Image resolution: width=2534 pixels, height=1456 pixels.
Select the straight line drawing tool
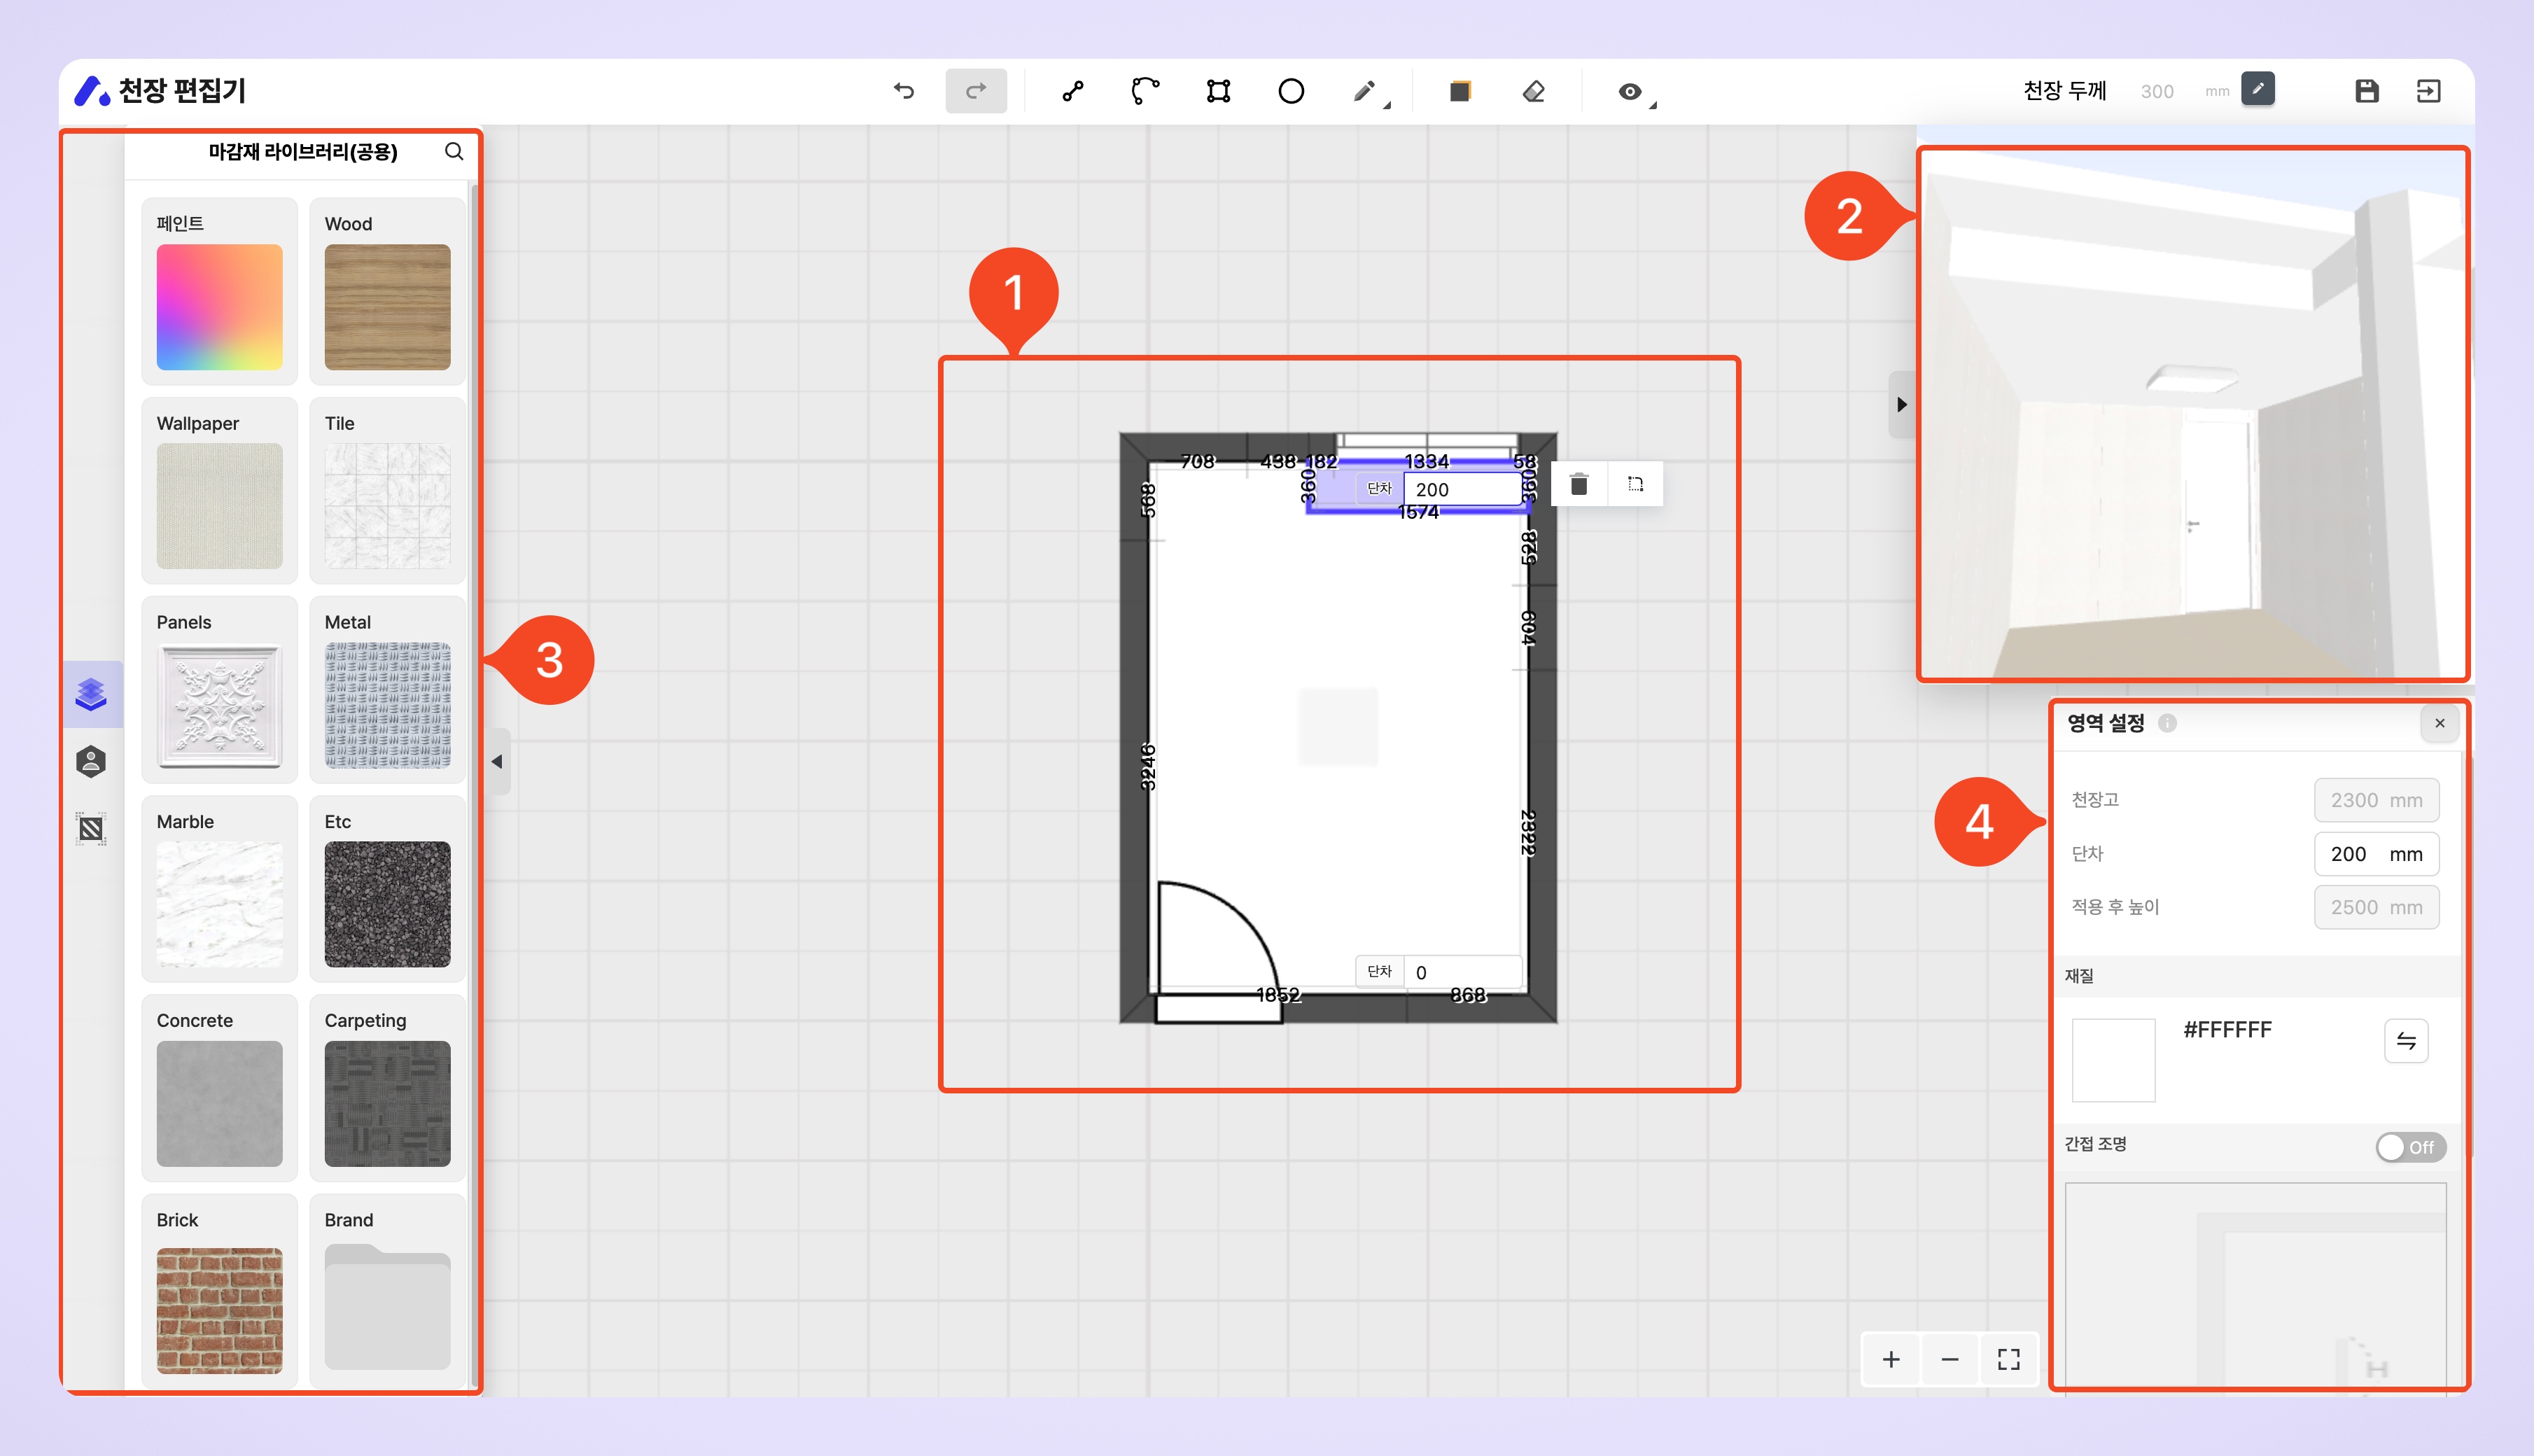1073,91
